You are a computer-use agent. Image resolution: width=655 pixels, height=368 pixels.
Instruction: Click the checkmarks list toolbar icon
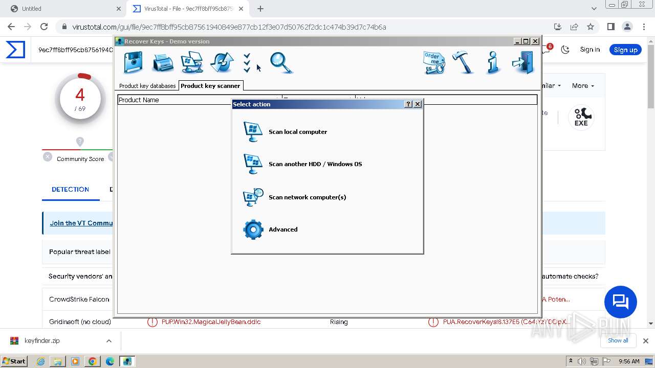coord(247,63)
